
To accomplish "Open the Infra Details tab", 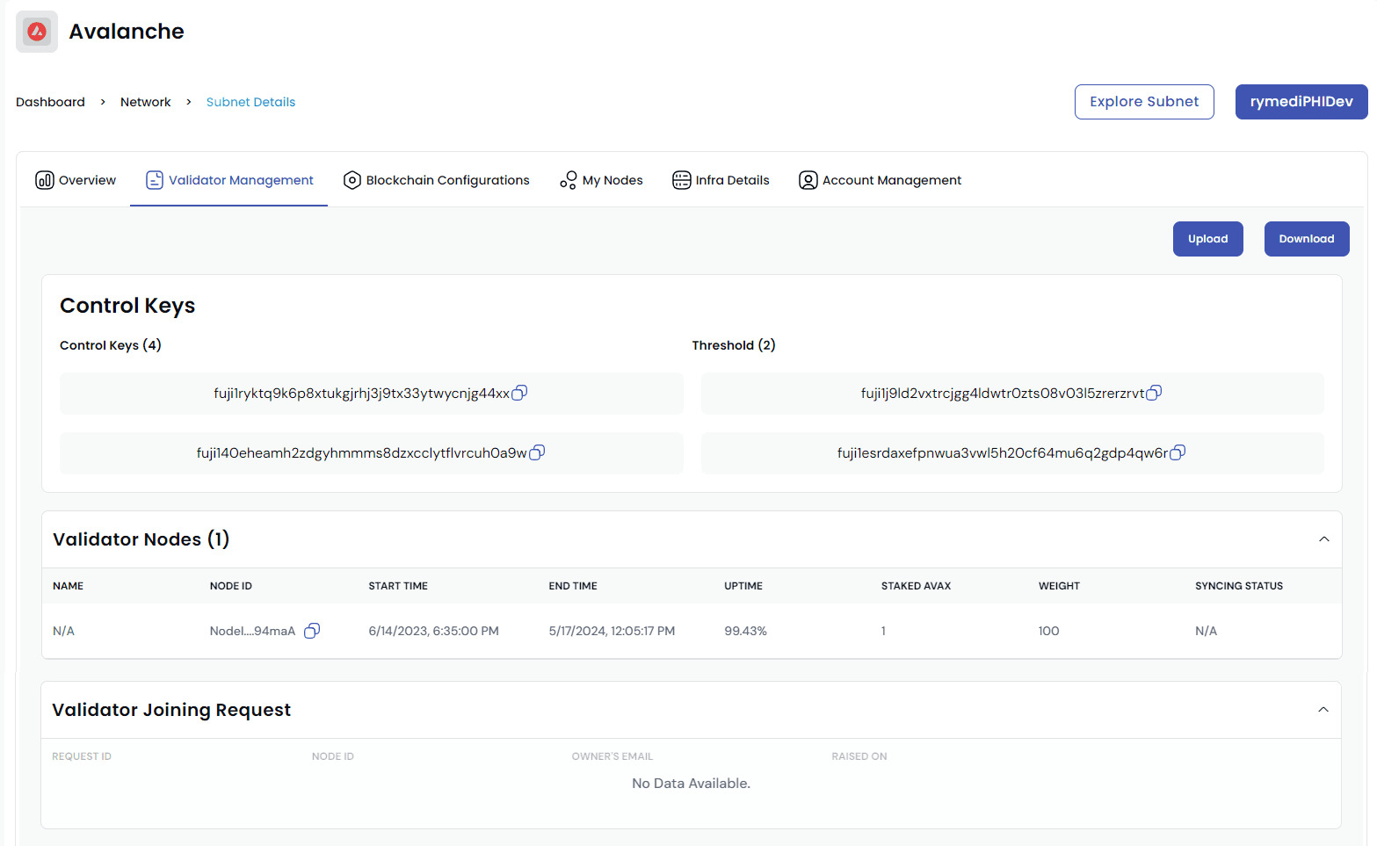I will [x=721, y=180].
